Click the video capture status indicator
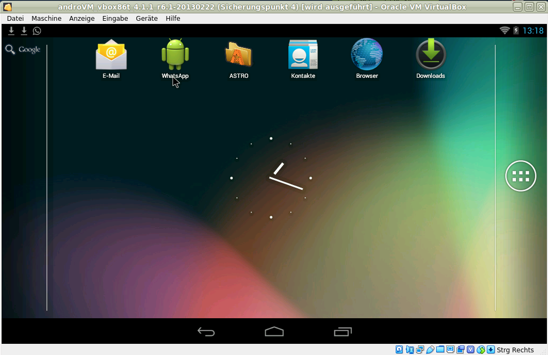This screenshot has width=548, height=355. [461, 349]
